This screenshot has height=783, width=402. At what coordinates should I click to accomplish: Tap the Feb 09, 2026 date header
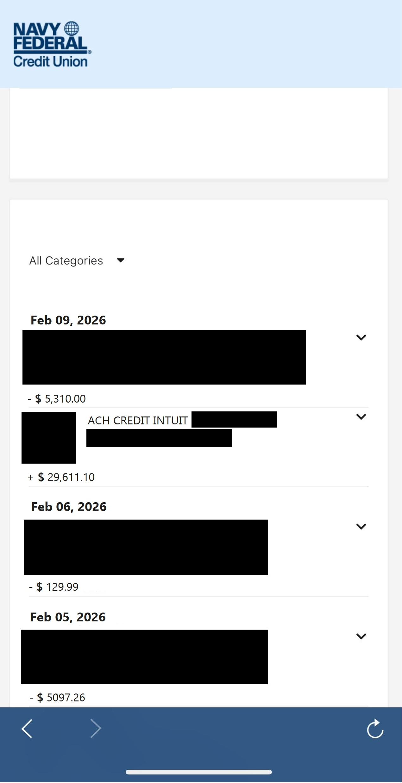tap(68, 320)
